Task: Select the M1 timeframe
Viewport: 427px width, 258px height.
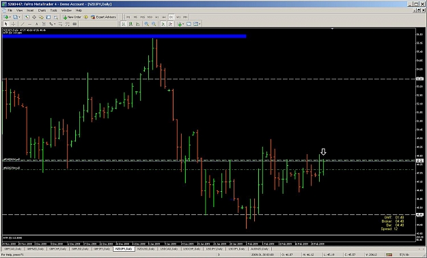Action: click(x=128, y=17)
